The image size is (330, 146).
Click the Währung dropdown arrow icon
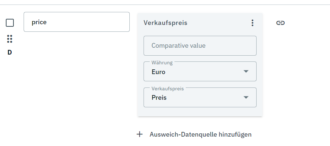click(246, 72)
